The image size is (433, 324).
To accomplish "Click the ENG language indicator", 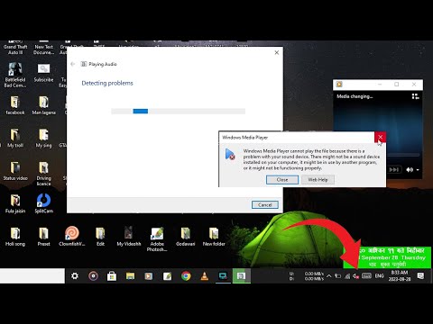I will point(380,275).
